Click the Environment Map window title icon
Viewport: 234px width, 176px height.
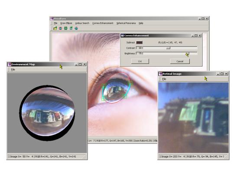tap(10, 64)
